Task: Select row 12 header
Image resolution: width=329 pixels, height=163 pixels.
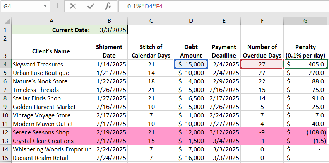Action: click(5, 132)
